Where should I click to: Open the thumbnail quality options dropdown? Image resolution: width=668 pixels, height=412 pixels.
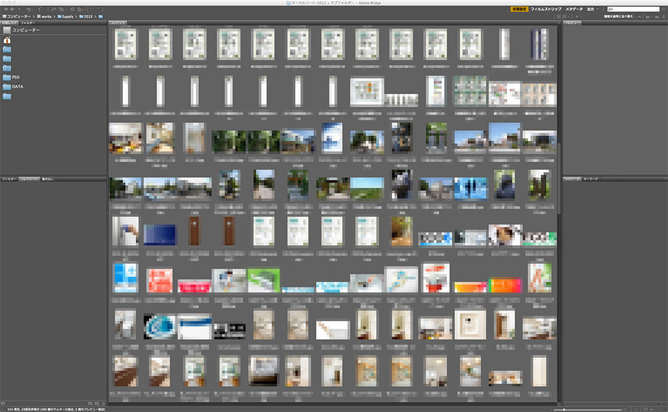(x=566, y=17)
